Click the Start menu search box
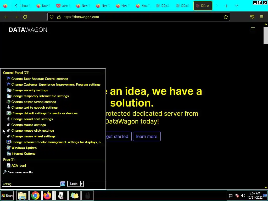Image resolution: width=268 pixels, height=201 pixels. point(31,184)
